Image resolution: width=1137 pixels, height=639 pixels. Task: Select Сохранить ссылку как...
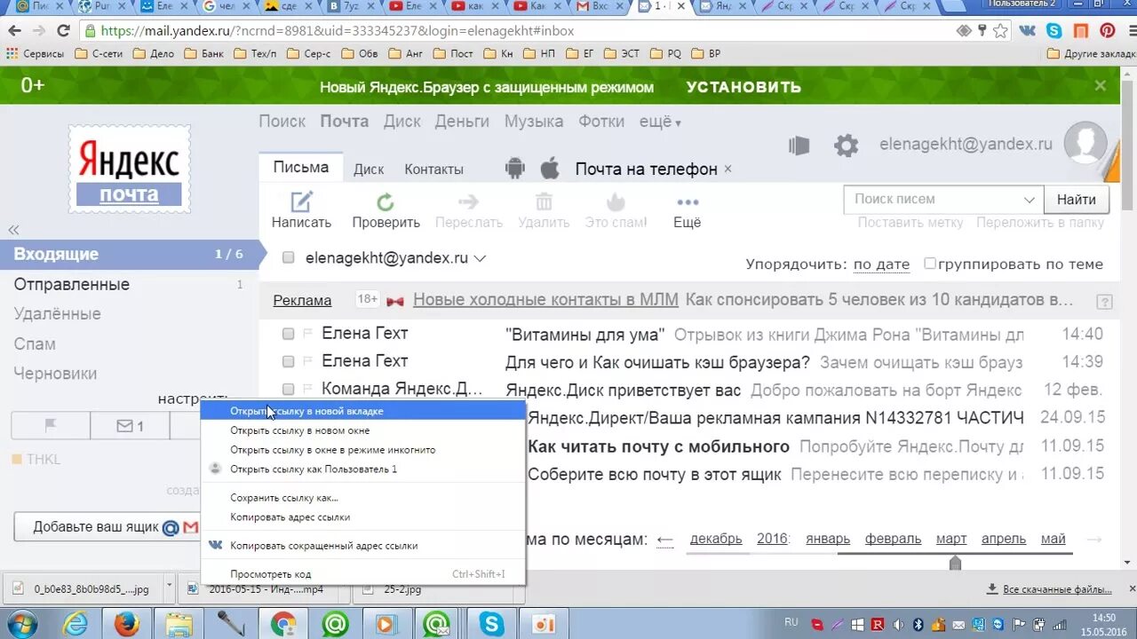tap(363, 498)
